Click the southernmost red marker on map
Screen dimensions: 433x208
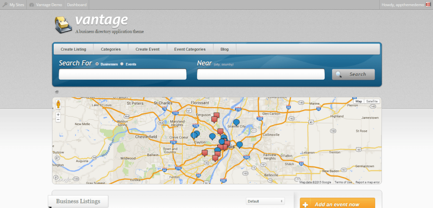[x=215, y=158]
